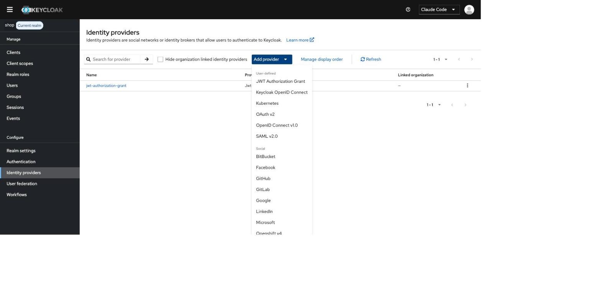Add GitLab social provider
Screen dimensions: 601x293
[282, 189]
